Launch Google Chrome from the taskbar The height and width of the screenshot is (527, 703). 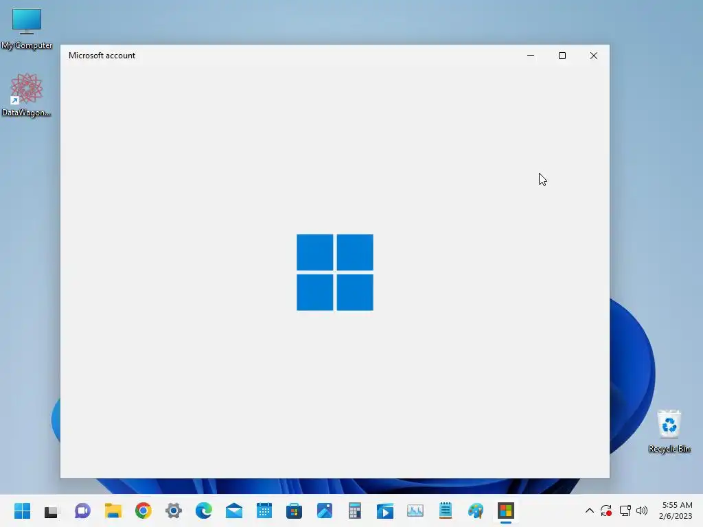tap(143, 511)
